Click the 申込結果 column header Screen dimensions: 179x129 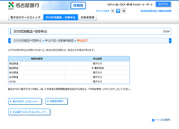coord(97,59)
